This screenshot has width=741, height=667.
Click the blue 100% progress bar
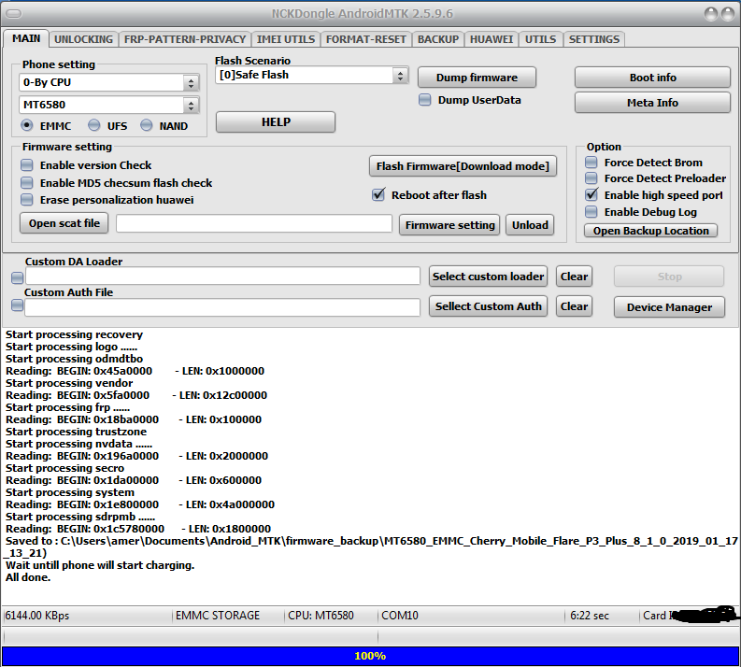click(370, 656)
